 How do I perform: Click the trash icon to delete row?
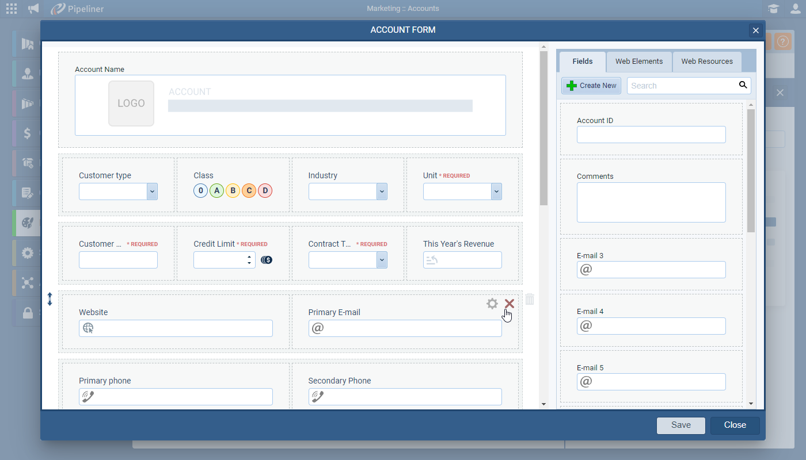coord(530,300)
